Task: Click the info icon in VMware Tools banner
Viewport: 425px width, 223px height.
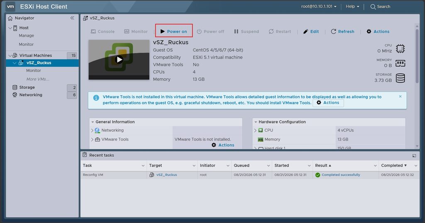Action: point(96,98)
